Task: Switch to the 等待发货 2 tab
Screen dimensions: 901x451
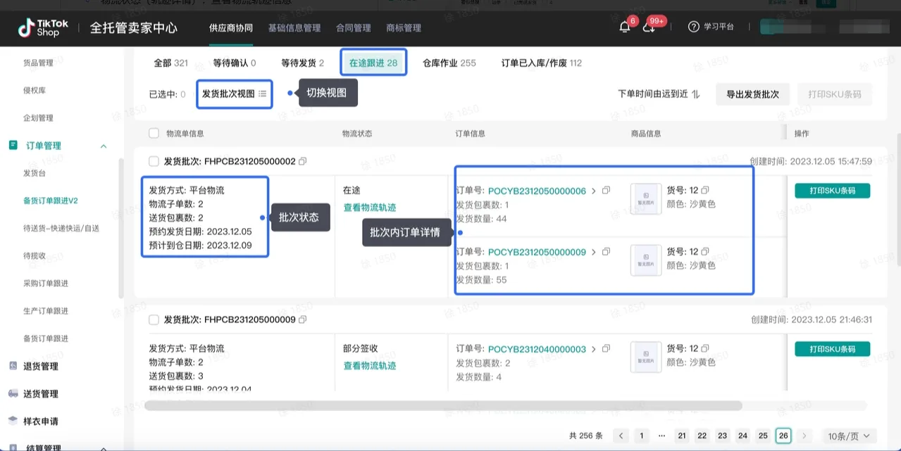Action: (302, 63)
